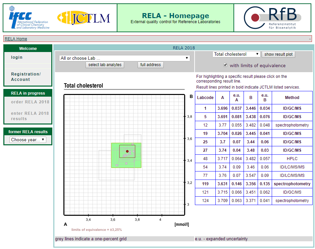Screen dimensions: 315x249
Task: Click the RELA Home link
Action: click(x=16, y=39)
